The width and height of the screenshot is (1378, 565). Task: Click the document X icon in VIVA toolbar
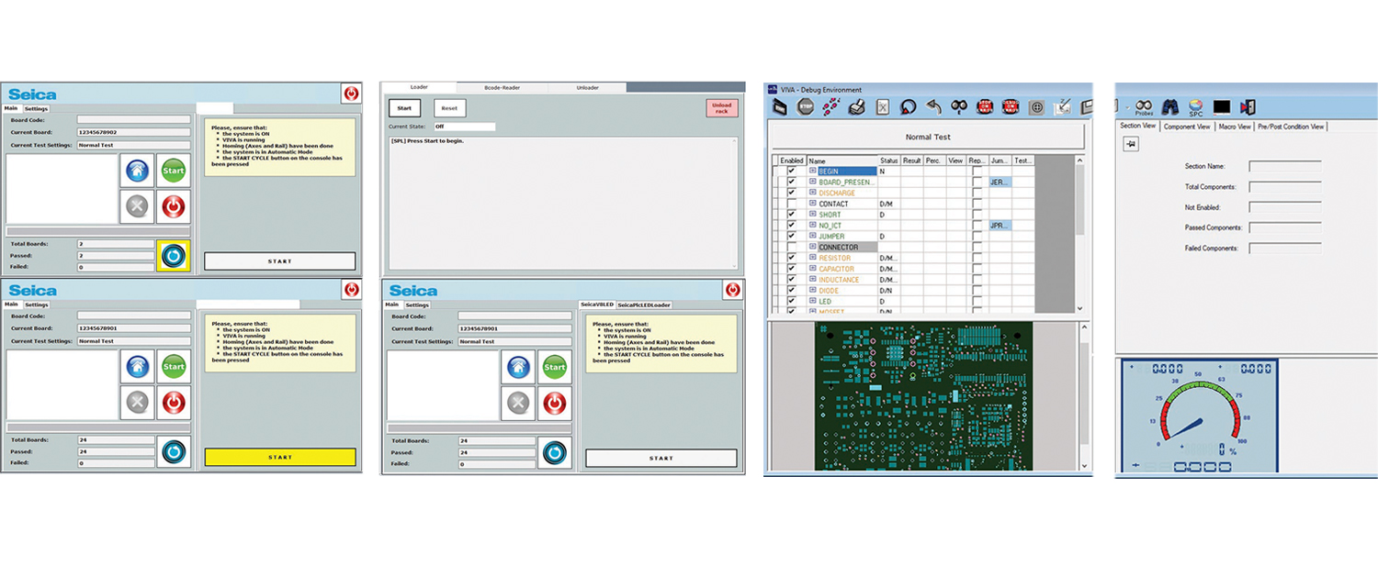click(x=882, y=107)
